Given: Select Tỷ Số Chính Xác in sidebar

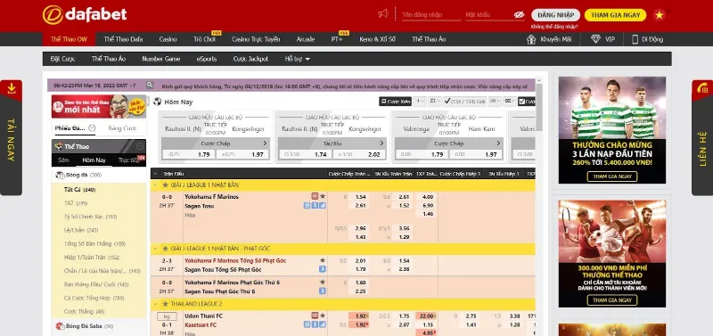Looking at the screenshot, I should click(91, 217).
